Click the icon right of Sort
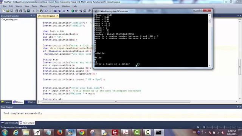Image resolution: width=242 pixels, height=136 pixels. click(85, 11)
